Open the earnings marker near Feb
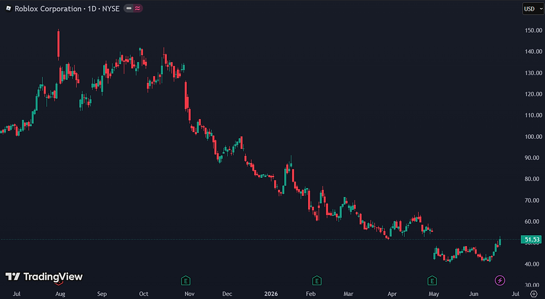545x299 pixels. coord(316,280)
